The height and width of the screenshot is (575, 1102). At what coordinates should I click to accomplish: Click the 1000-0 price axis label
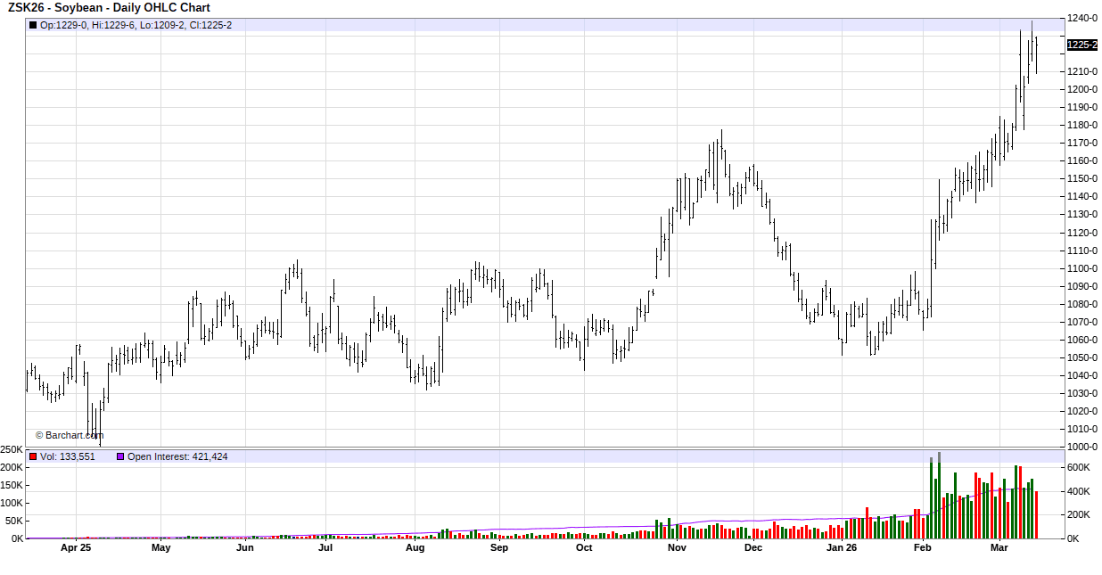[x=1082, y=447]
